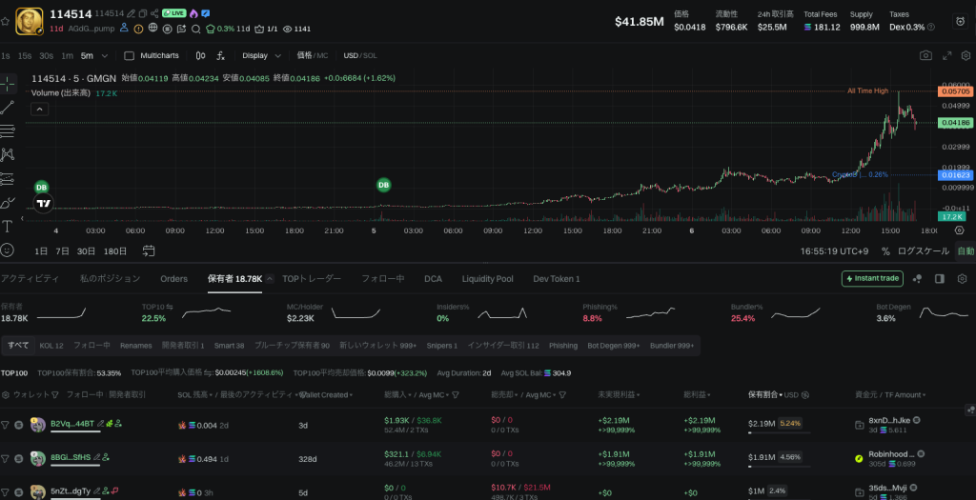The height and width of the screenshot is (500, 976).
Task: Open the go-to-date calendar icon
Action: pos(149,251)
